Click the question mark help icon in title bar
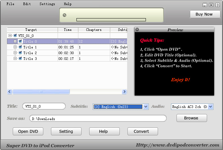This screenshot has width=223, height=150. click(217, 5)
